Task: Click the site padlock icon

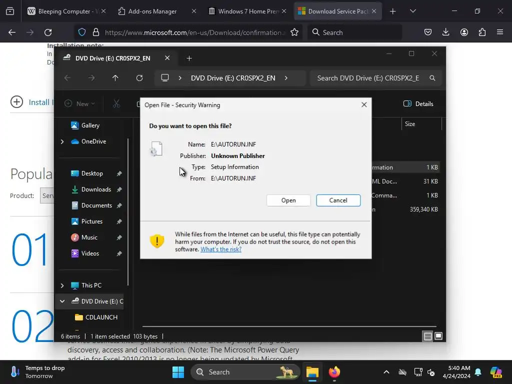Action: 95,32
